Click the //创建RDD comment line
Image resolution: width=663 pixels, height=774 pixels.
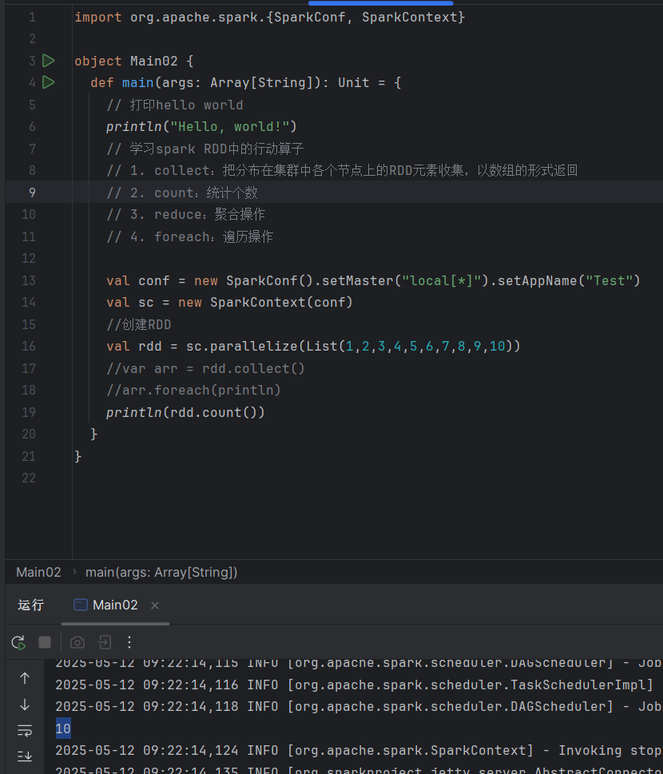139,324
